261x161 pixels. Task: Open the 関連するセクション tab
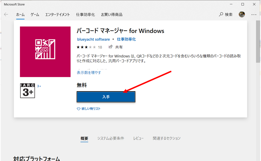point(167,138)
